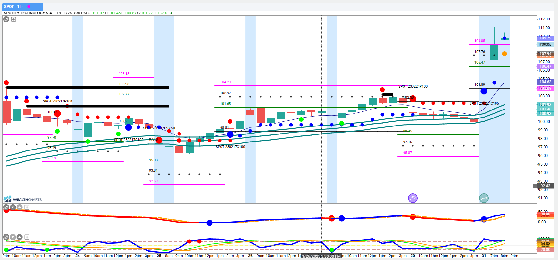The height and width of the screenshot is (260, 558).
Task: Open the purple thumbs up/down sentiment marker
Action: click(x=413, y=198)
